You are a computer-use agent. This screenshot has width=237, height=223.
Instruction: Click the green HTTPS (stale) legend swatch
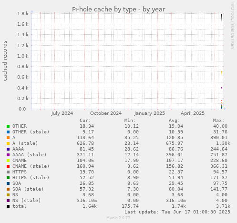pyautogui.click(x=8, y=178)
